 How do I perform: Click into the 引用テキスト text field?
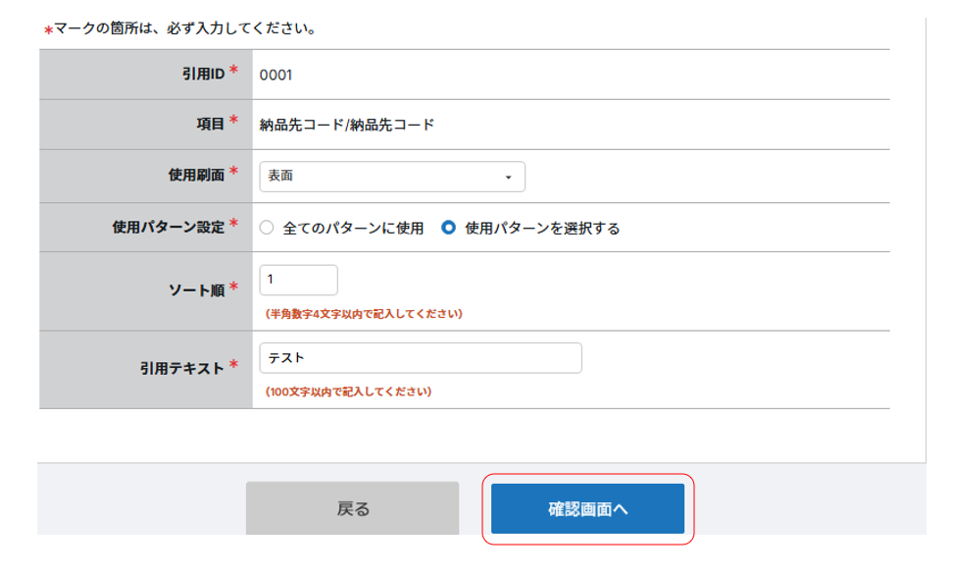tap(420, 358)
